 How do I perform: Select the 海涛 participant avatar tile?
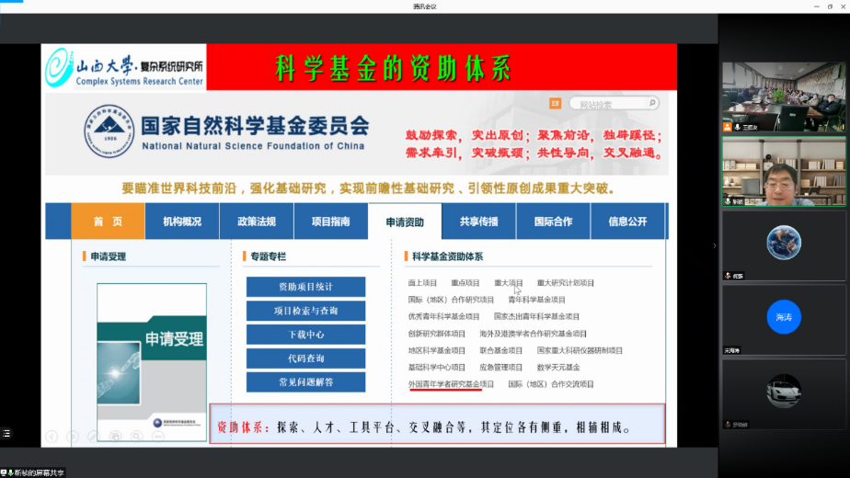pos(783,318)
